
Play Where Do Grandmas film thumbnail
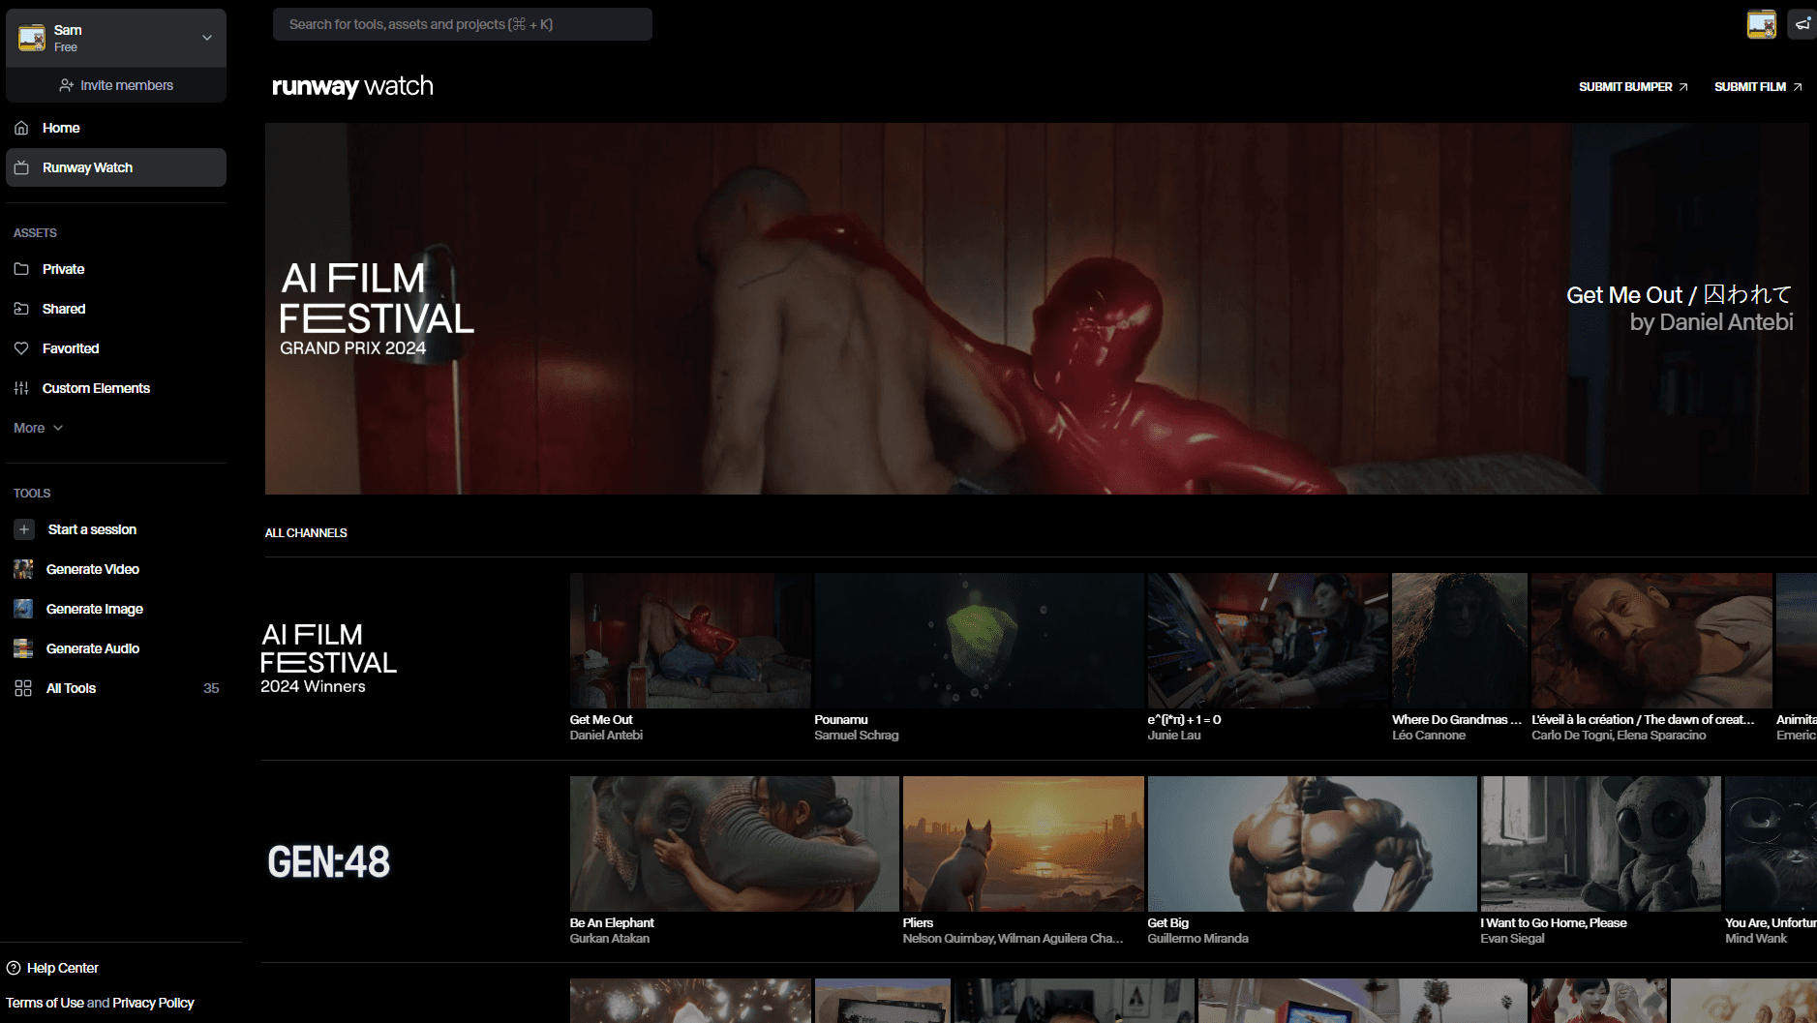pos(1459,641)
